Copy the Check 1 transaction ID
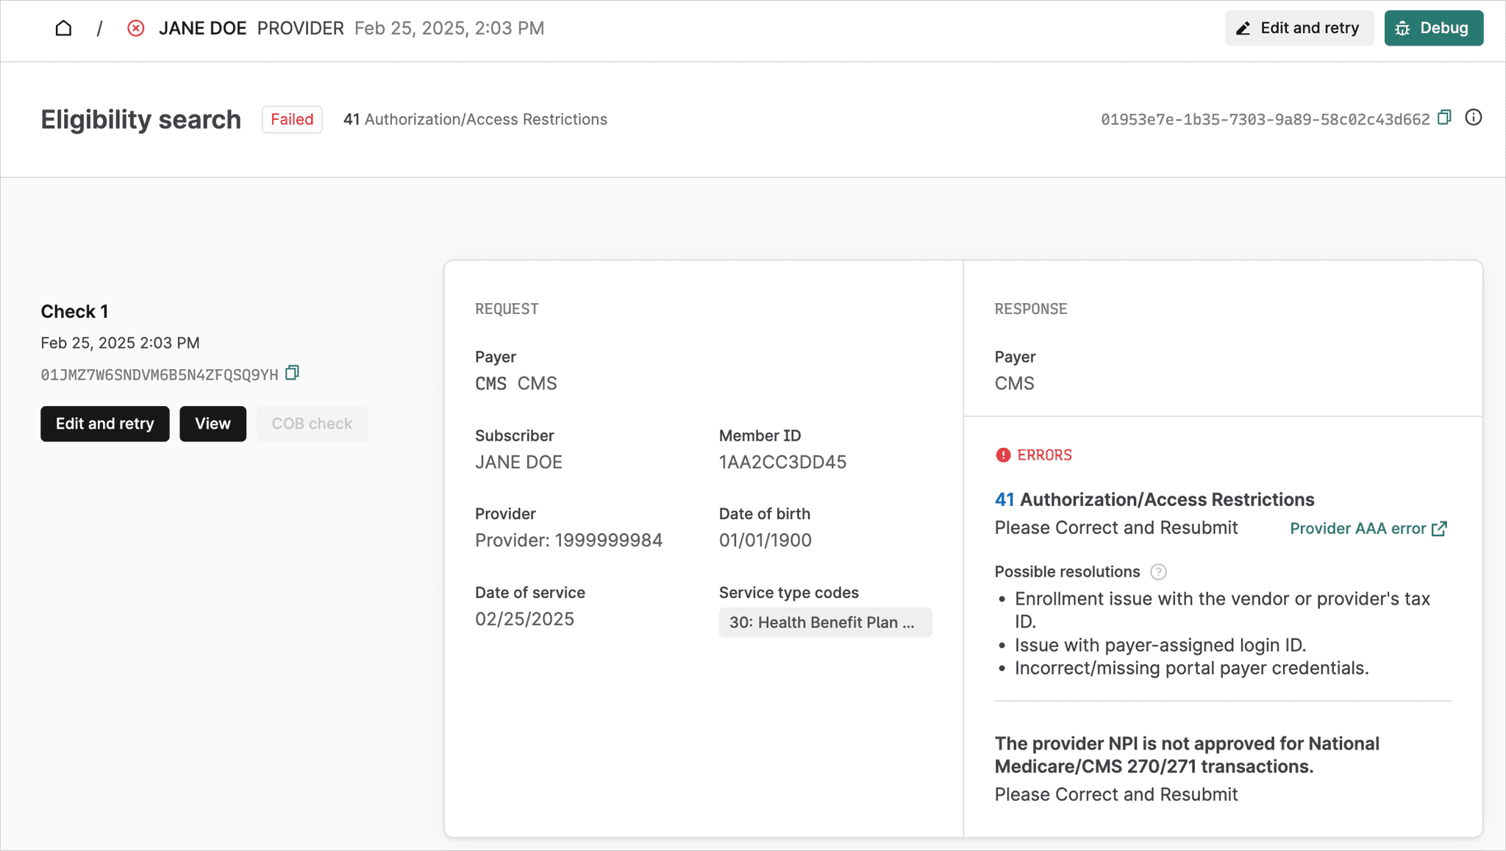Screen dimensions: 1506x851 pyautogui.click(x=292, y=373)
